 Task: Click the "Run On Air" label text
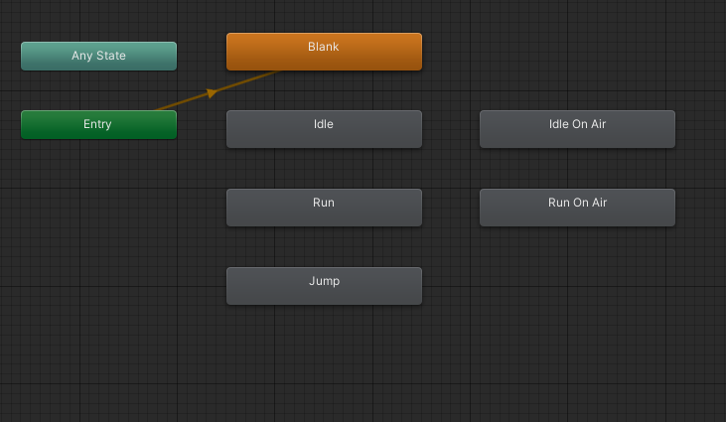point(577,203)
